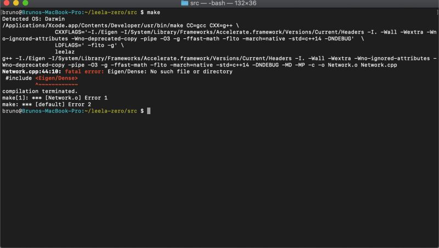Click the green zoom window button
Screen dimensions: 439x248
(x=25, y=3)
